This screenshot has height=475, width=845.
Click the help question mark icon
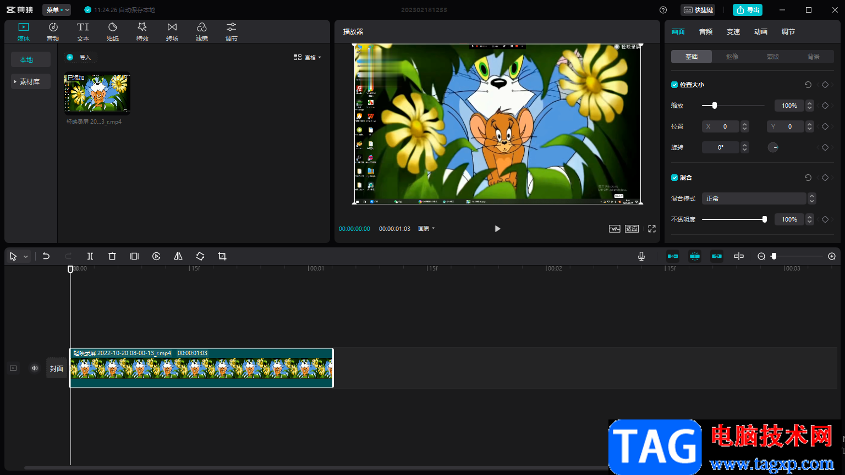point(663,10)
